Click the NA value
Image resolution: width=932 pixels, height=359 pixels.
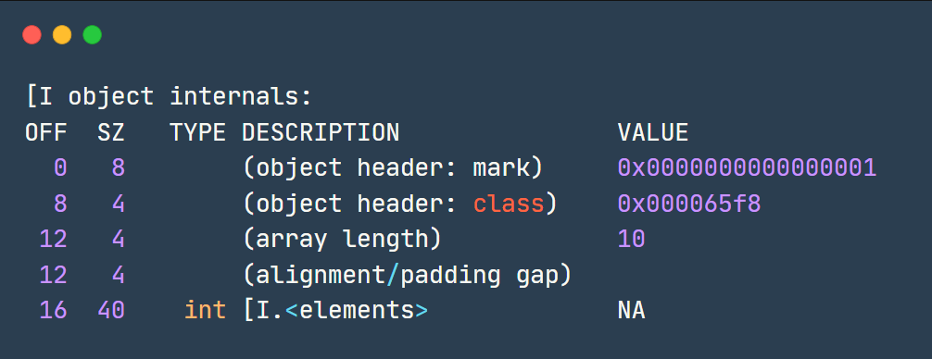tap(631, 310)
